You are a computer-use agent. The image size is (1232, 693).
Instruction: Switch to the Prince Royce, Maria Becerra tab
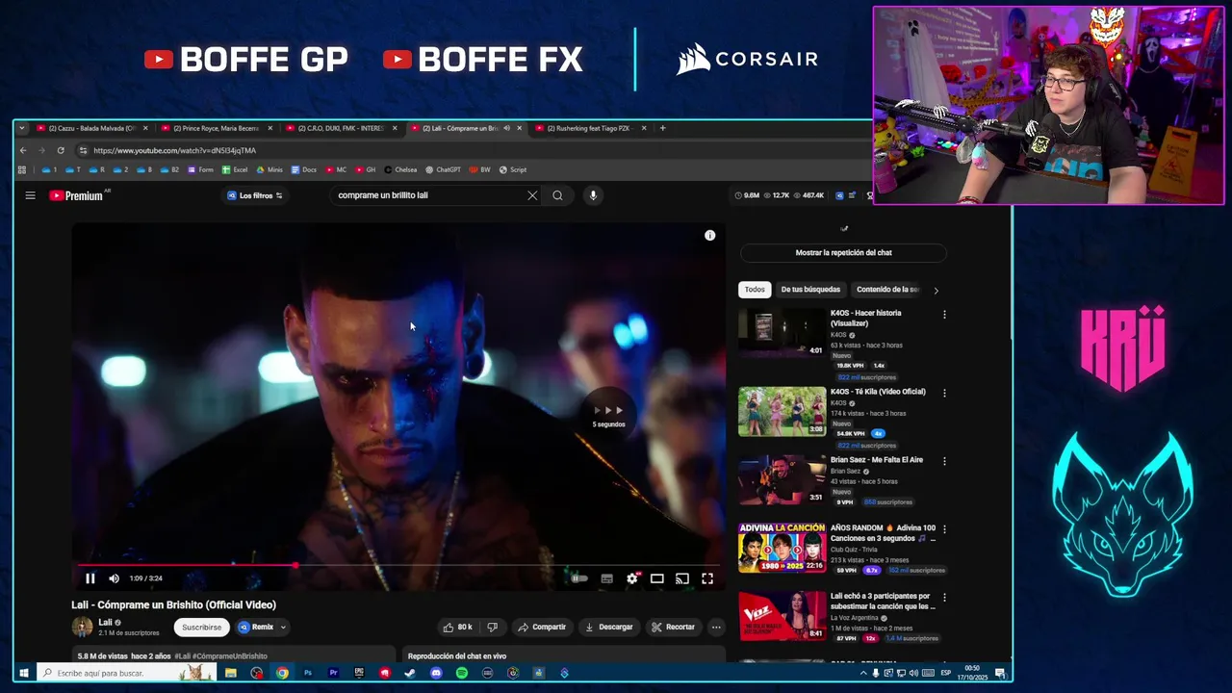(217, 128)
